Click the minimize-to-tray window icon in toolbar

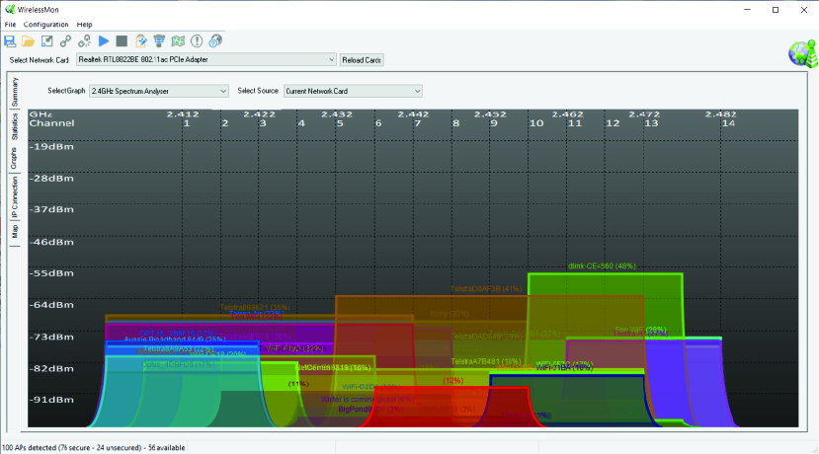point(47,41)
